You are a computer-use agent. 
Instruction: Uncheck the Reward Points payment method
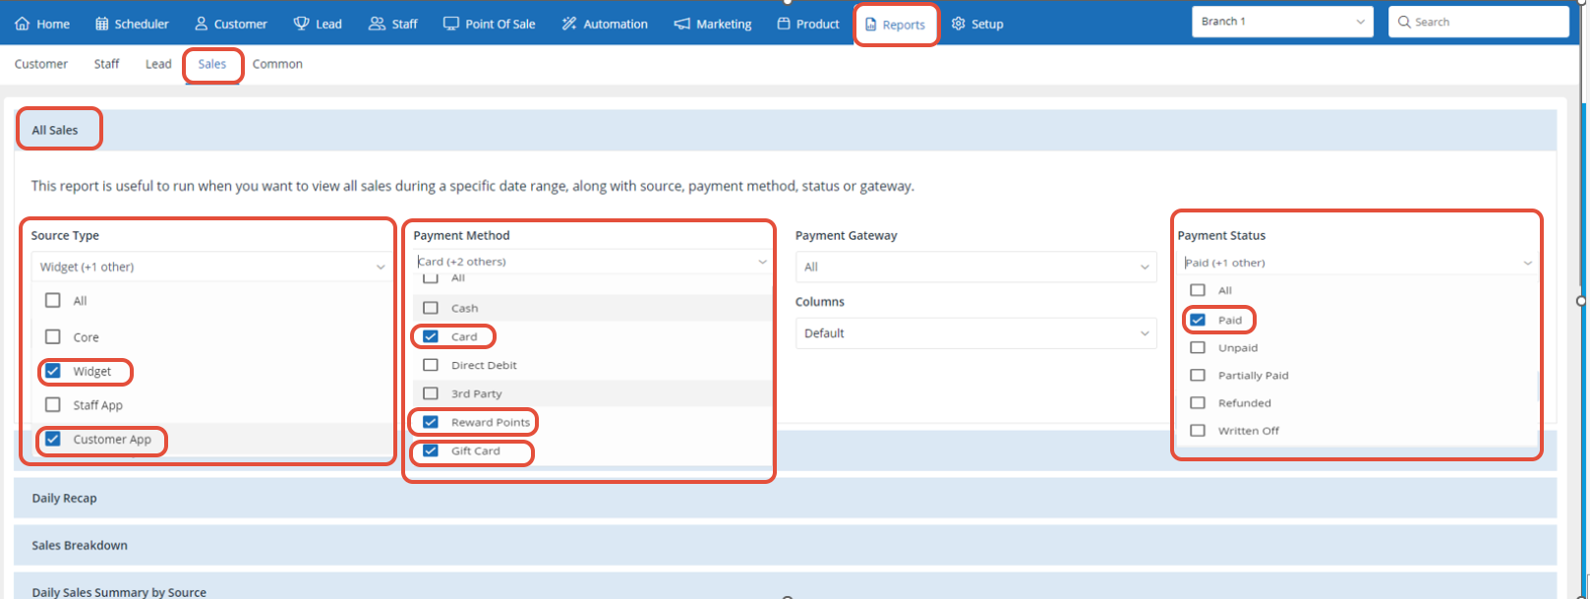(431, 422)
